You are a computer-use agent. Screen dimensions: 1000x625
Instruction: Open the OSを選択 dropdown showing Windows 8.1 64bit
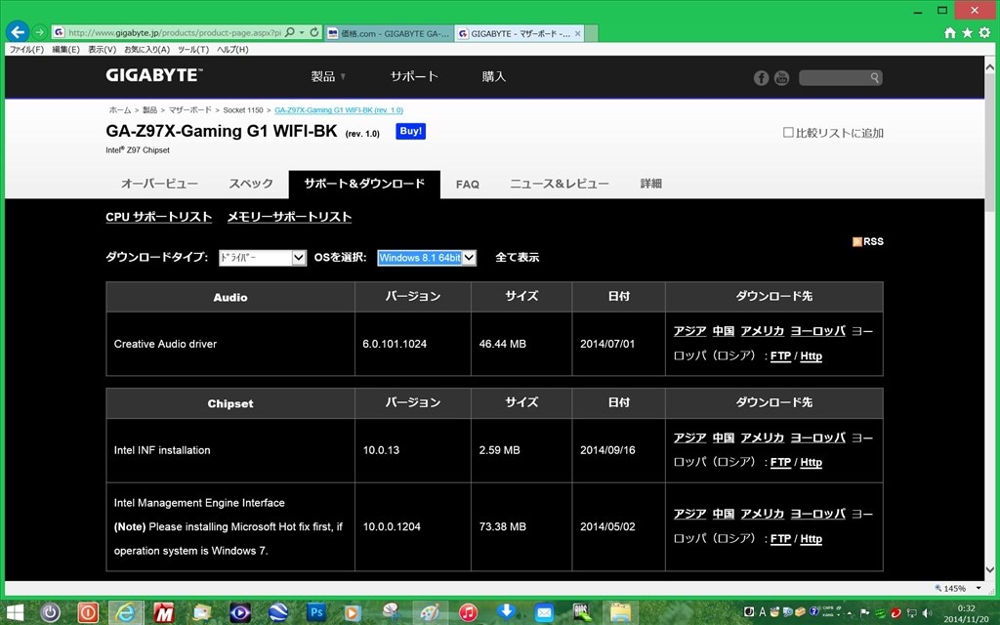click(x=427, y=258)
